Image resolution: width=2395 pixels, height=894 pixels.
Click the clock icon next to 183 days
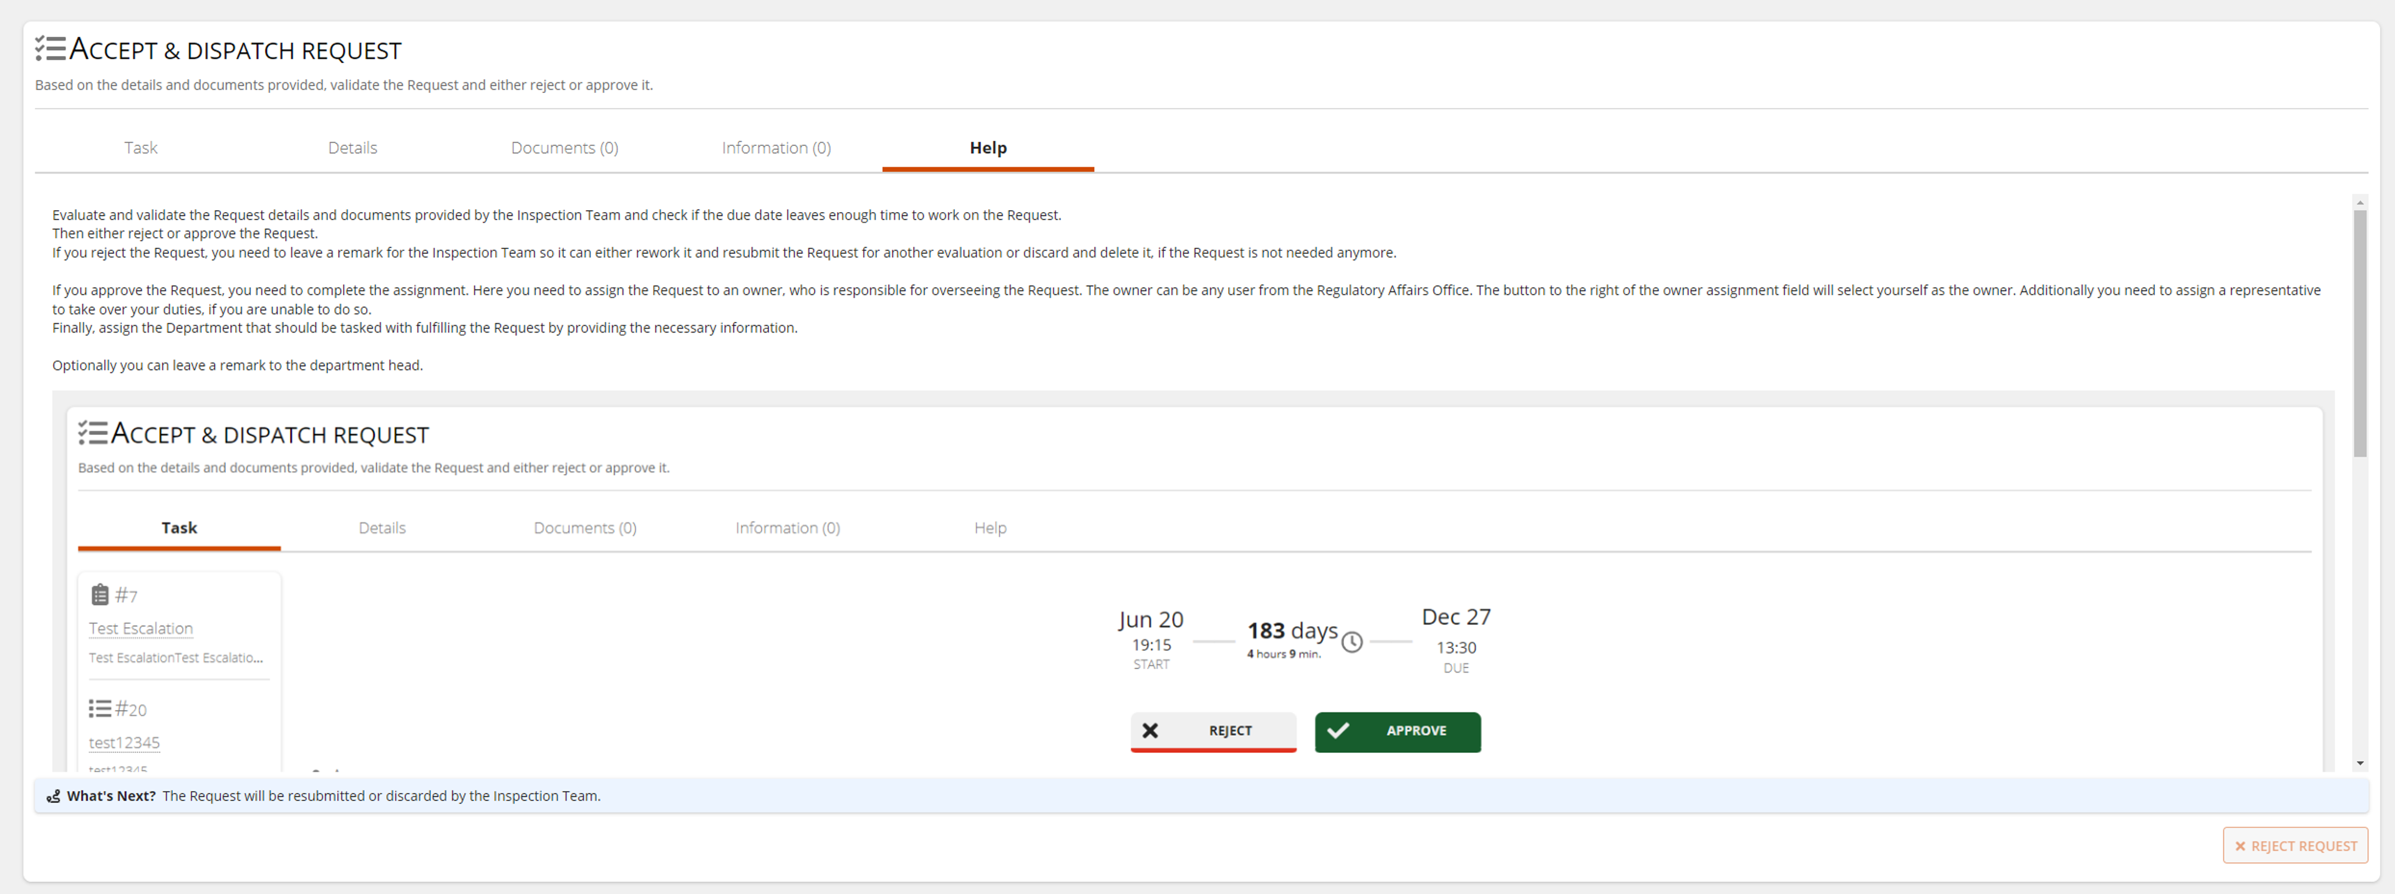coord(1352,642)
